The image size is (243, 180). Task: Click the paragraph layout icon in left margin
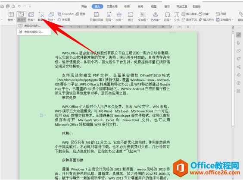tap(41, 115)
